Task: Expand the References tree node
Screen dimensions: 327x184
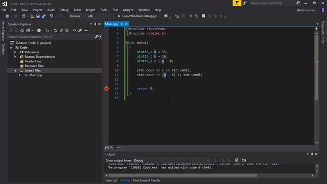Action: coord(15,52)
